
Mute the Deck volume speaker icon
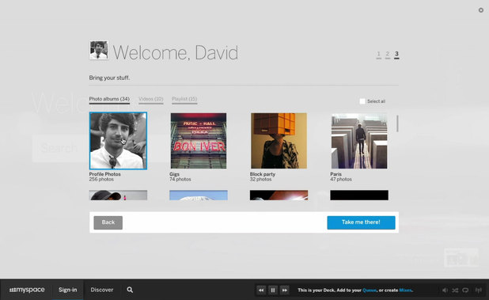pyautogui.click(x=445, y=291)
